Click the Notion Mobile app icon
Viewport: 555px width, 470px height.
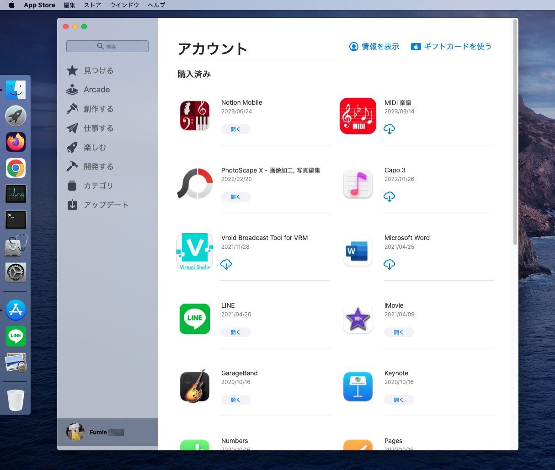tap(195, 116)
